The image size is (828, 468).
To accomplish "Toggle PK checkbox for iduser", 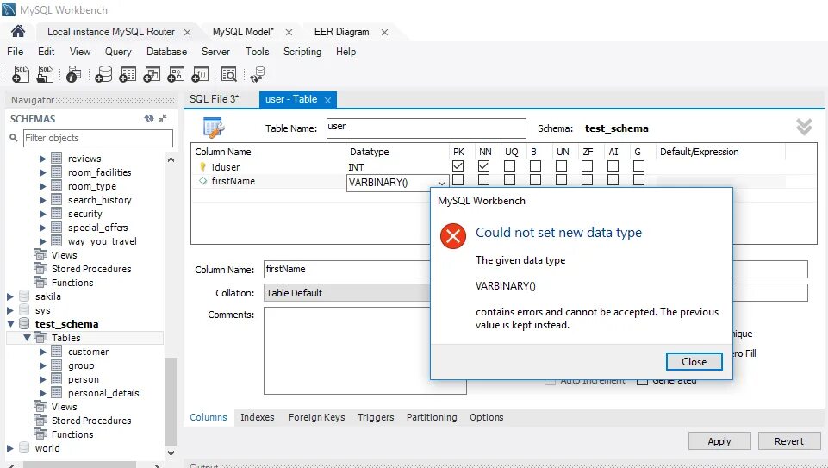I will point(458,165).
